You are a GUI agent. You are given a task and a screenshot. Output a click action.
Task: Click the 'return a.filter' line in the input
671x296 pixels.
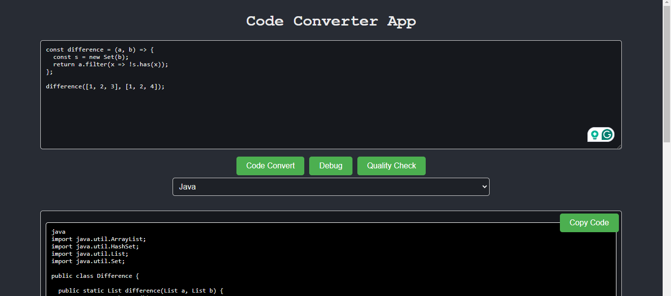pyautogui.click(x=110, y=64)
